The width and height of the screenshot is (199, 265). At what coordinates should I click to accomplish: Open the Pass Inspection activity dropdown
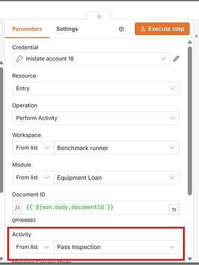coord(116,247)
